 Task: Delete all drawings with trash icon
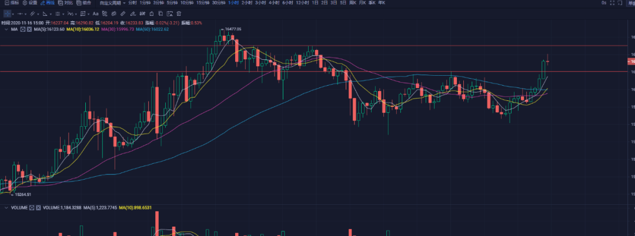pyautogui.click(x=179, y=14)
